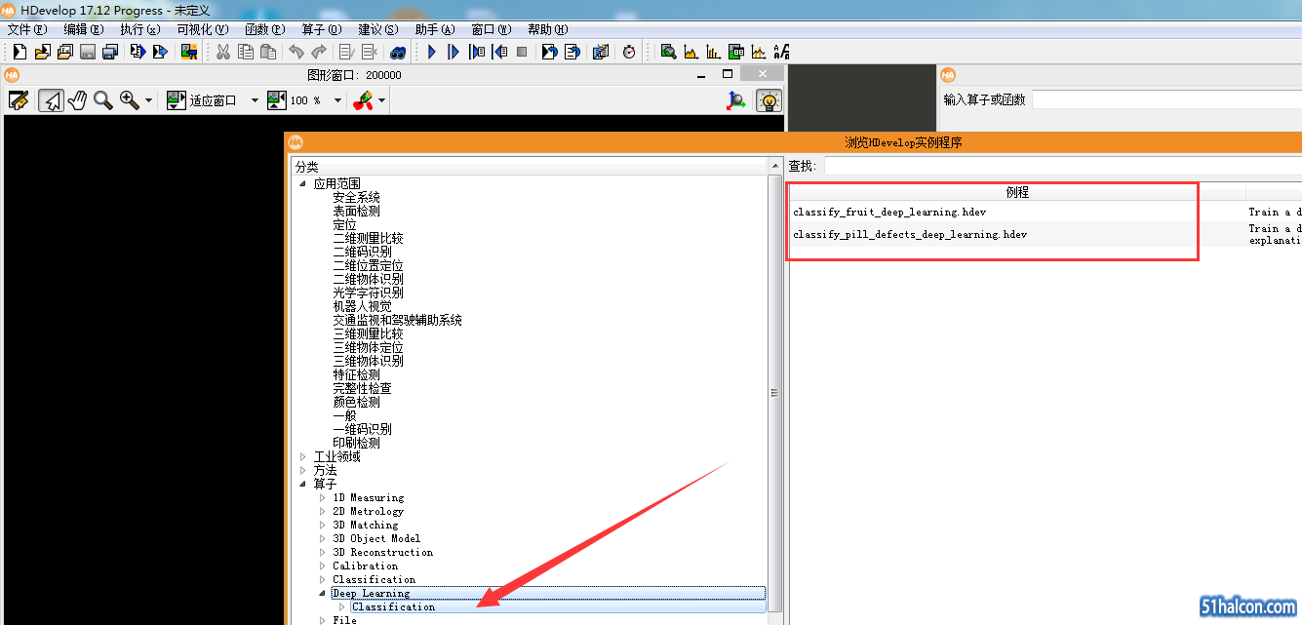This screenshot has width=1302, height=625.
Task: Select the arrow pointer tool in graphics window
Action: click(x=52, y=100)
